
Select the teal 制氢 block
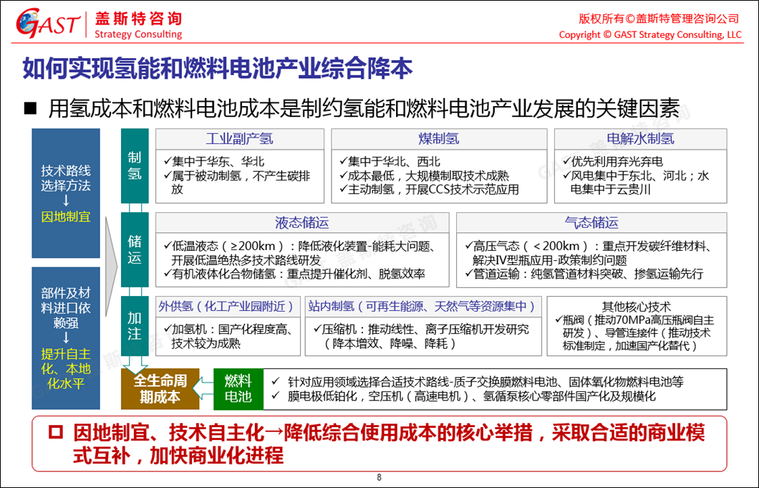click(x=135, y=166)
